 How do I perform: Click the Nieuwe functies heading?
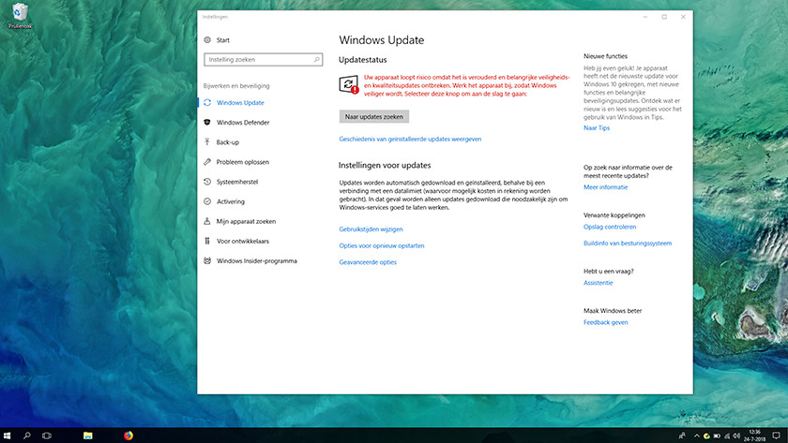(x=606, y=56)
